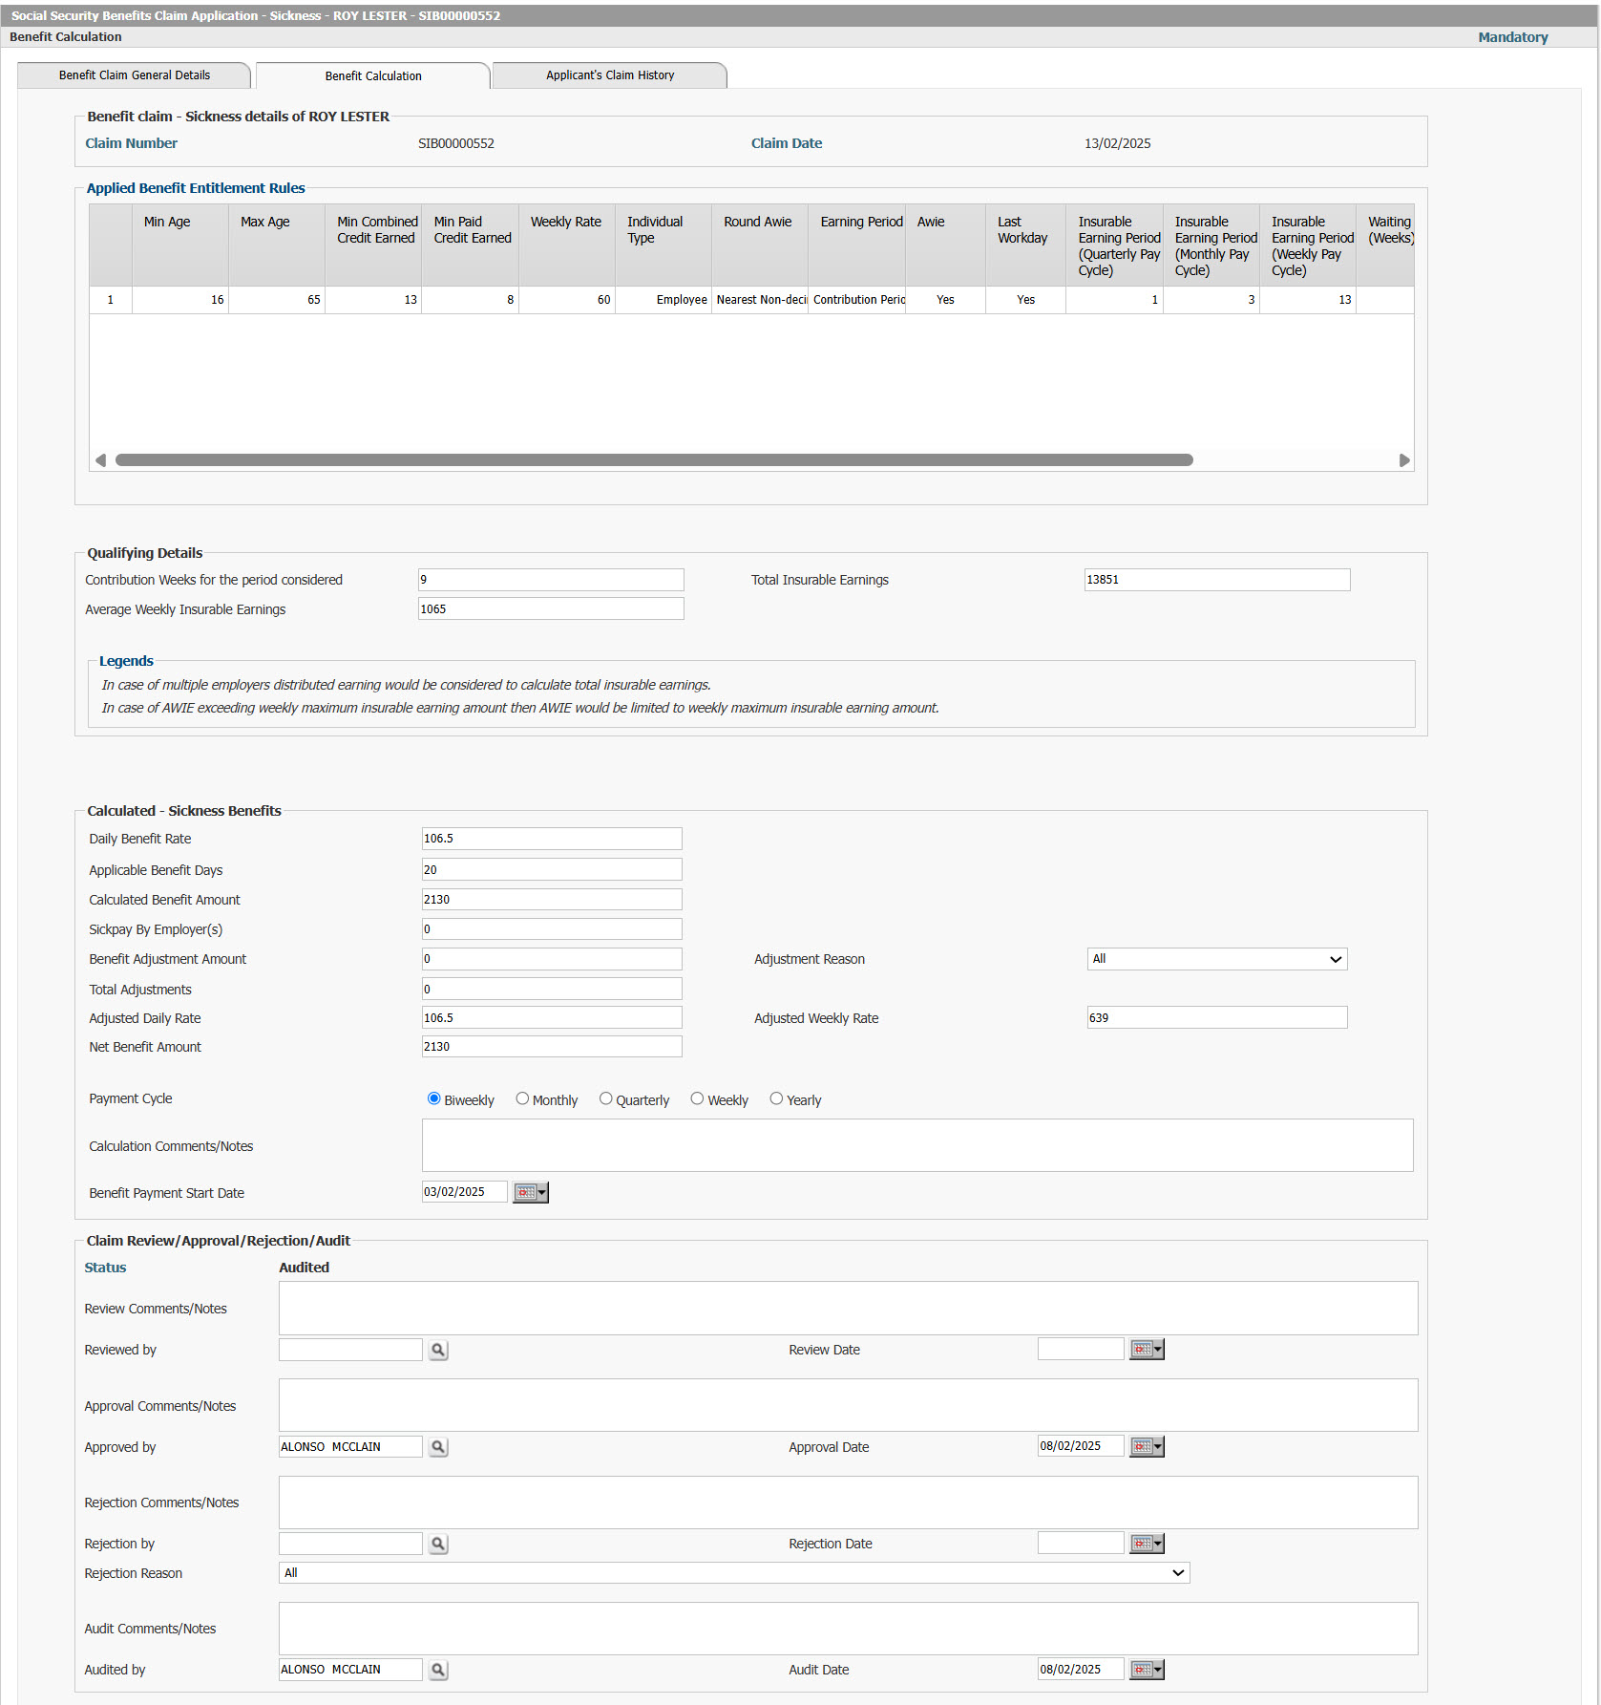
Task: Click the Rejection by input field
Action: click(350, 1544)
